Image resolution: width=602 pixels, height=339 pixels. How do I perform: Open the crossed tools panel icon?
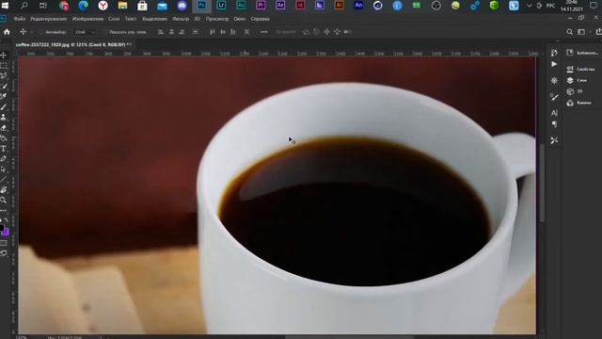(x=554, y=140)
